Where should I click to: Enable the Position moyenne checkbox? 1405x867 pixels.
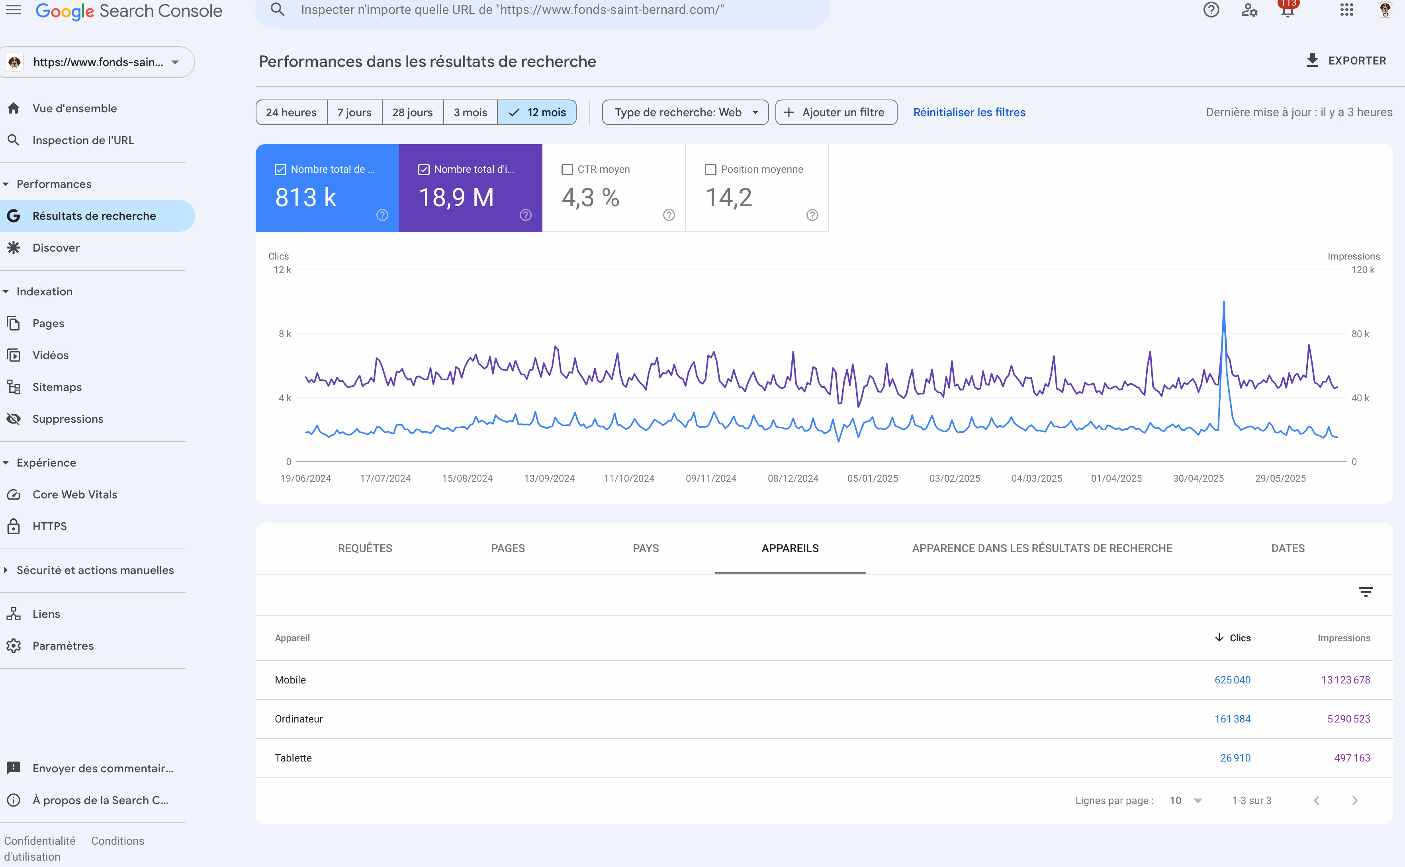[x=710, y=170]
